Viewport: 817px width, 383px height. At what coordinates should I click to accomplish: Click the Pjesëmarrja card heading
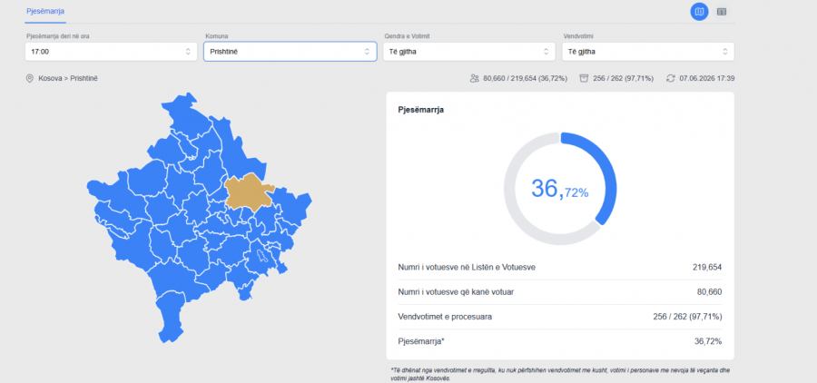click(x=421, y=110)
